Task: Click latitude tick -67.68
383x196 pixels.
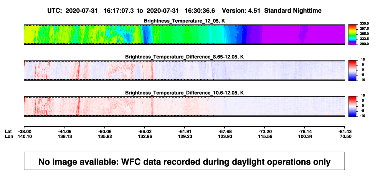Action: [225, 131]
